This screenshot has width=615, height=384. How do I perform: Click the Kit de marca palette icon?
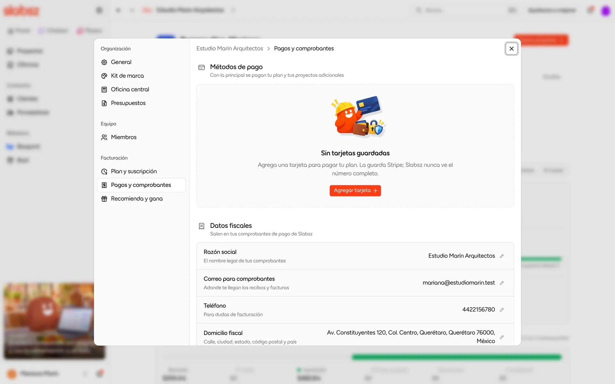click(104, 76)
